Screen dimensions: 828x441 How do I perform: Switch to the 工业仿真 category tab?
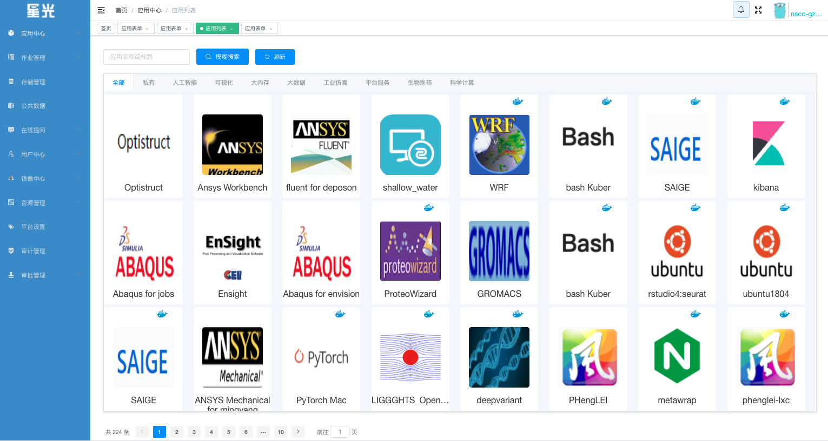point(335,83)
